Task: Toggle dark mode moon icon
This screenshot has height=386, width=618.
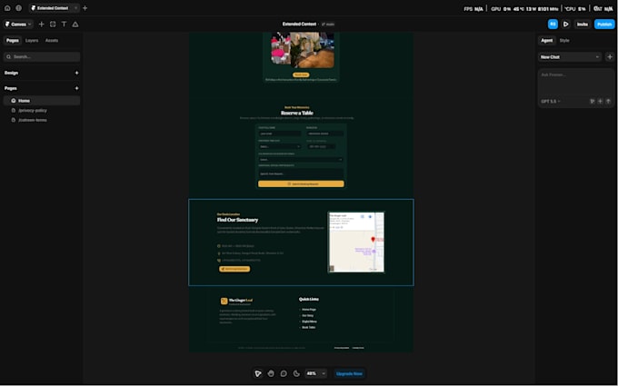Action: coord(296,373)
